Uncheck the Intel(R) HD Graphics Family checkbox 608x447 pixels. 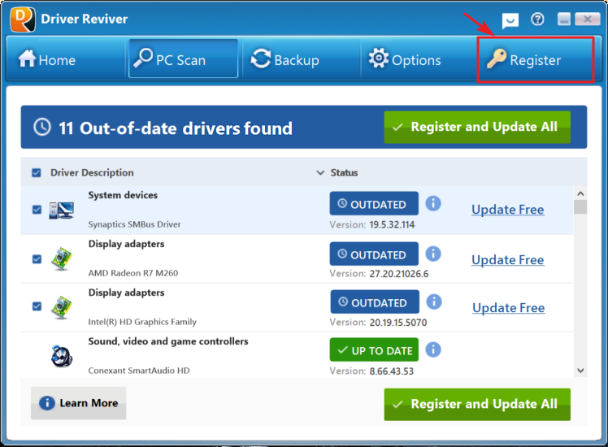click(x=37, y=306)
